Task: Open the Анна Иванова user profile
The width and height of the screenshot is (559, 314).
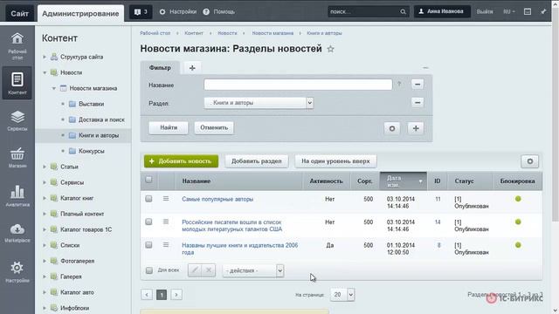Action: [x=442, y=11]
